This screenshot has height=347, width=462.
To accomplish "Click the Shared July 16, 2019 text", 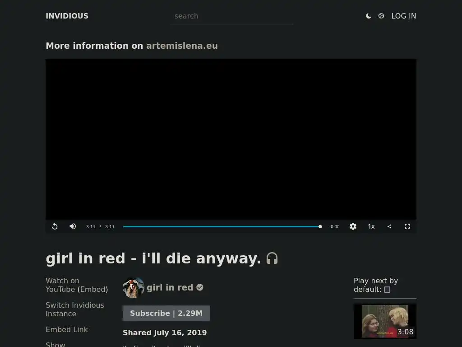I will pyautogui.click(x=165, y=333).
